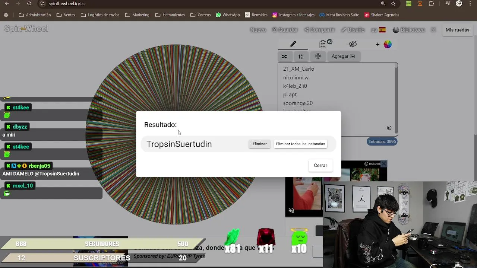This screenshot has height=268, width=477.
Task: Open the Shalom Agencias bookmark
Action: pos(382,15)
